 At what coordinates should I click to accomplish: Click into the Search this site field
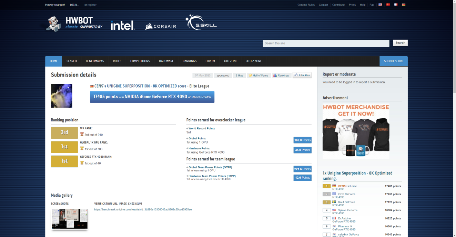[326, 43]
